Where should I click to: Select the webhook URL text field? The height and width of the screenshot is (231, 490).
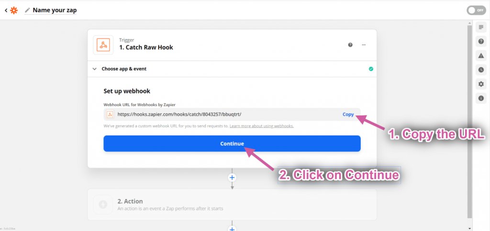click(232, 115)
